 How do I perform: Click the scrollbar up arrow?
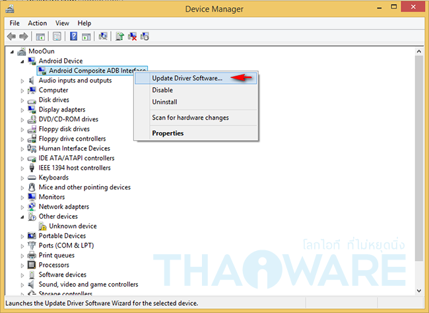click(x=419, y=52)
